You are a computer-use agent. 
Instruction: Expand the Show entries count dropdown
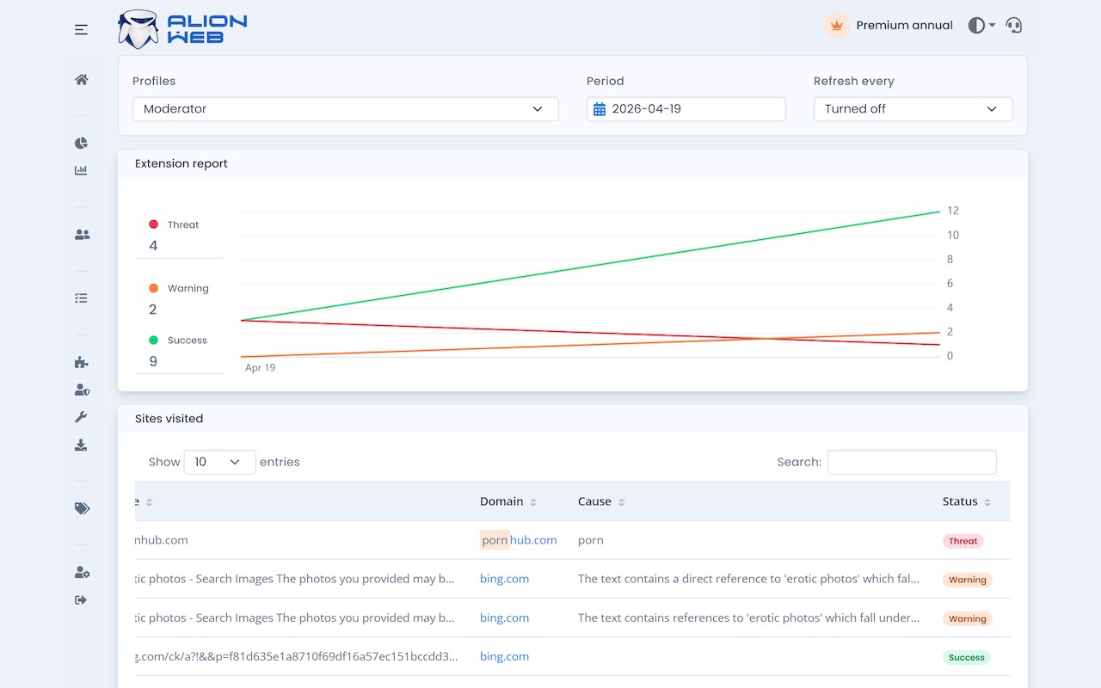tap(220, 462)
